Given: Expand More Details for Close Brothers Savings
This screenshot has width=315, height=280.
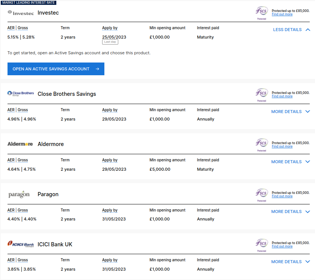Looking at the screenshot, I should pos(291,112).
